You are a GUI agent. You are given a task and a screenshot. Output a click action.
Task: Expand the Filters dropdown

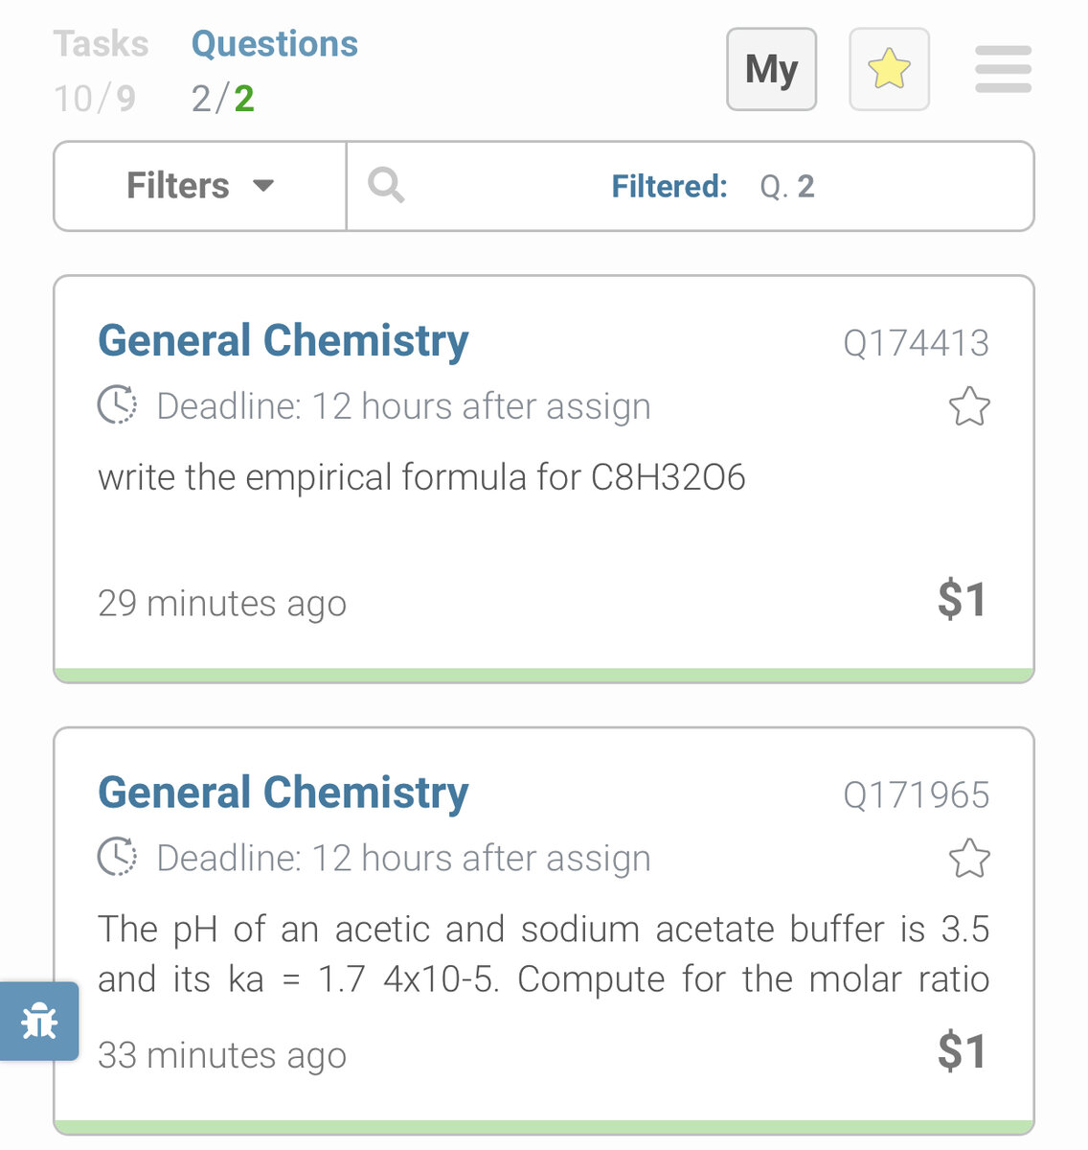[x=200, y=186]
